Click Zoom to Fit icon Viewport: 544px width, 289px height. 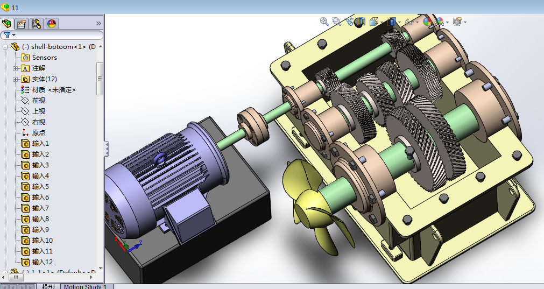(x=324, y=22)
